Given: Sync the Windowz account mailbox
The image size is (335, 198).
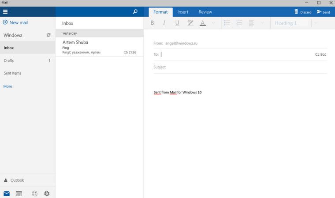Looking at the screenshot, I should click(48, 35).
